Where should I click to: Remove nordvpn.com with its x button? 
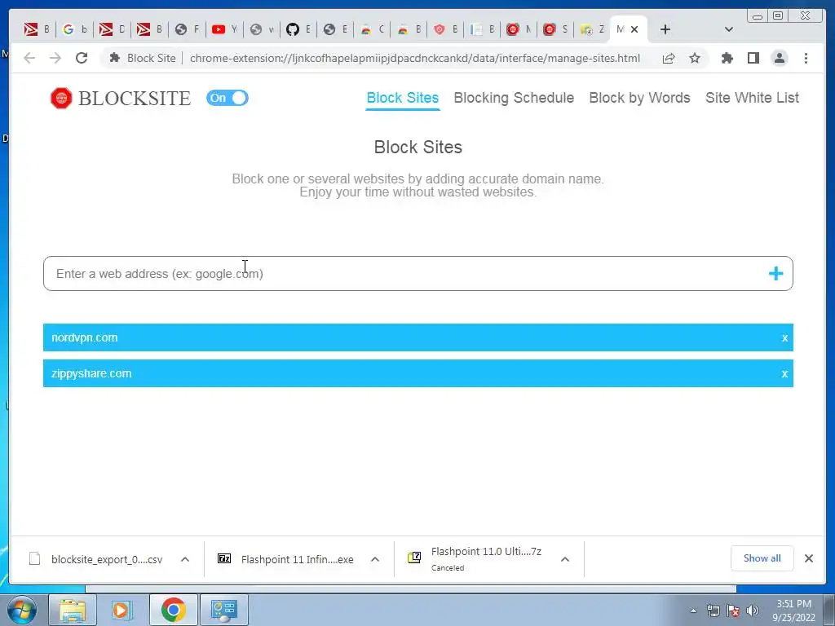[x=784, y=338]
